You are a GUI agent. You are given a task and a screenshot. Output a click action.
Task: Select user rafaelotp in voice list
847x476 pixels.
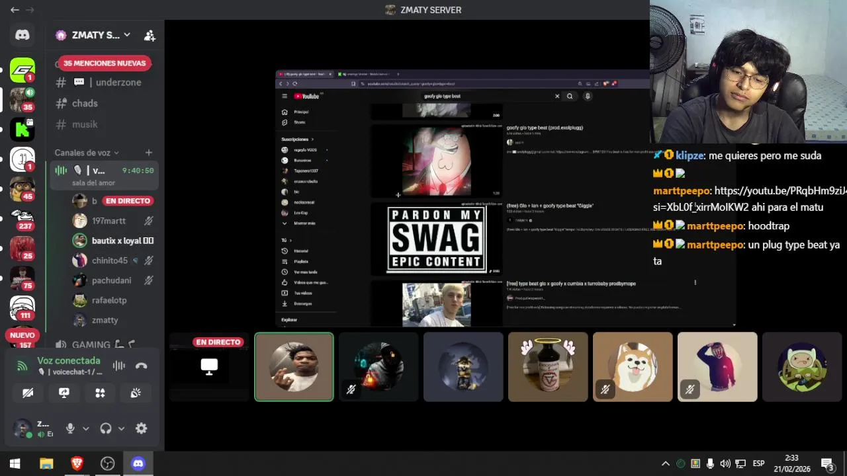112,300
